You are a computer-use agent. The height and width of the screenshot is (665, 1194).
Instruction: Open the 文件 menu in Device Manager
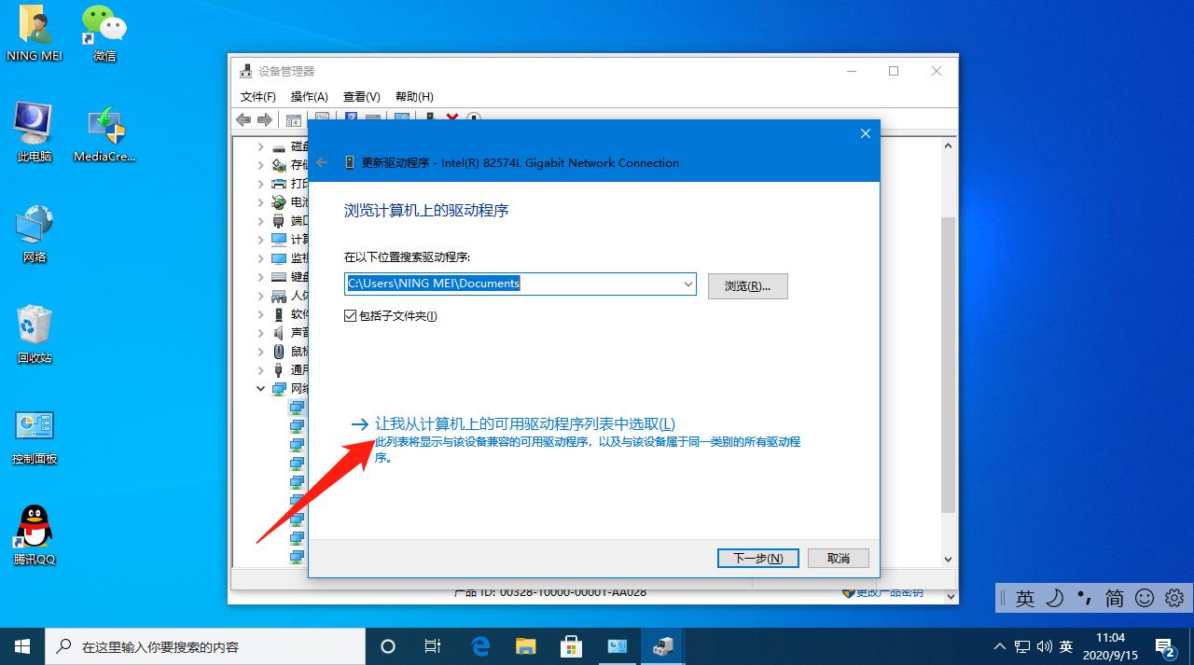pos(257,96)
